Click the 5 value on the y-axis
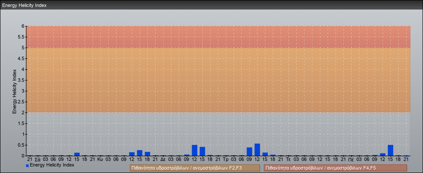423x173 pixels. coord(23,48)
